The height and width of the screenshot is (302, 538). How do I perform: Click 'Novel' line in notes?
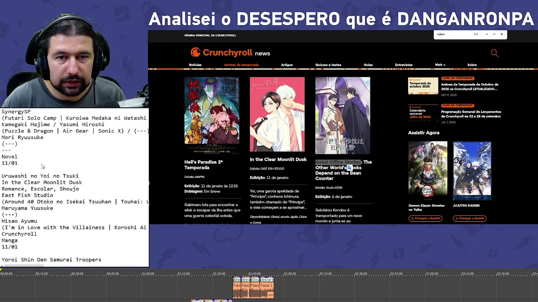click(9, 156)
